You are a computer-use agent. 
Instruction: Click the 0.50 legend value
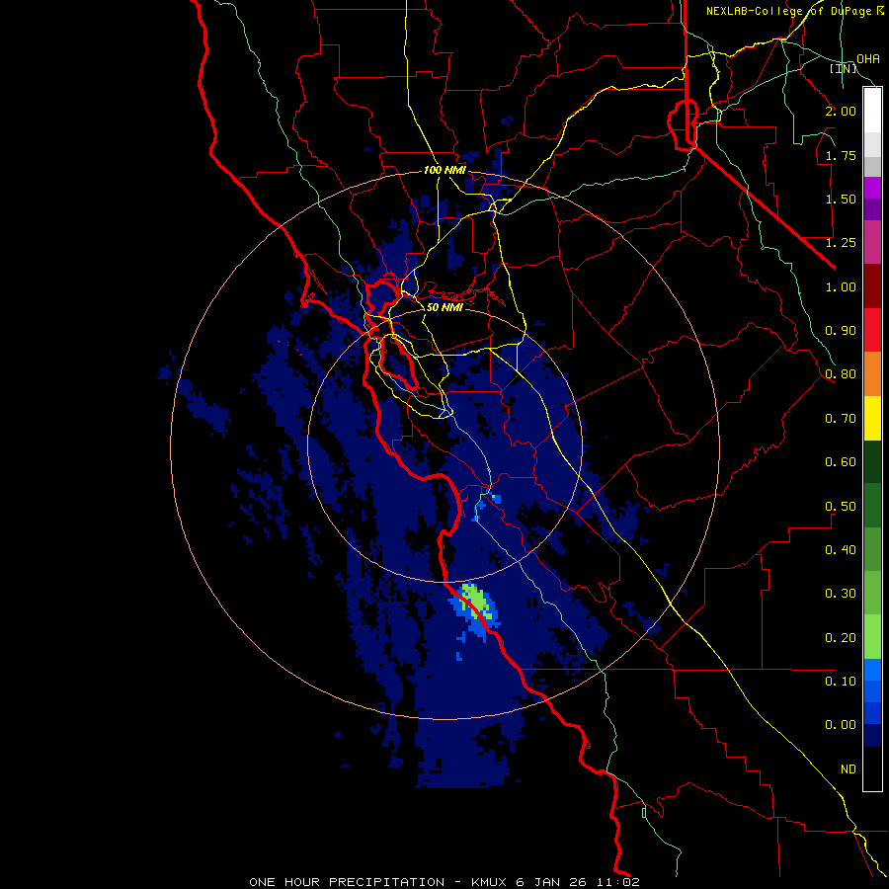click(841, 507)
